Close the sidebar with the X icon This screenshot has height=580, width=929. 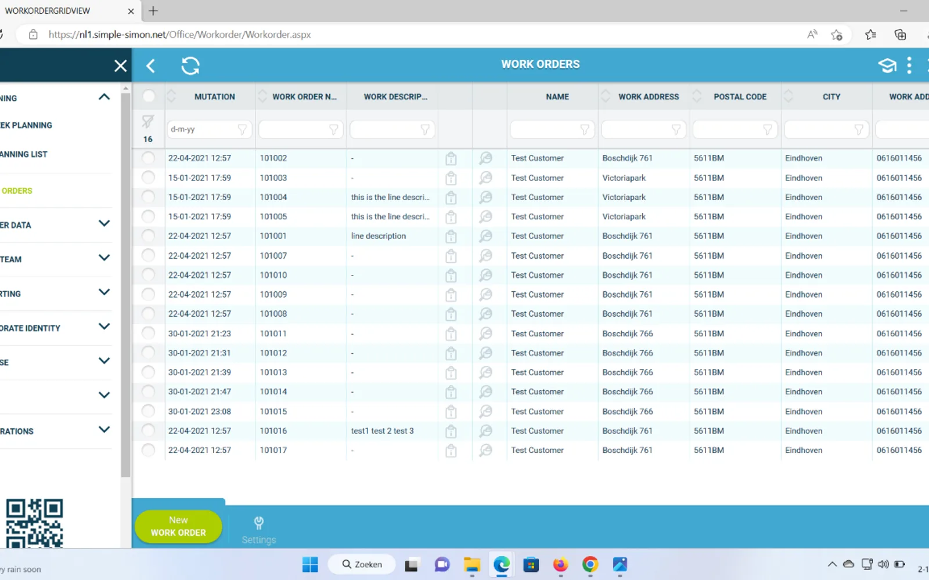(x=120, y=66)
